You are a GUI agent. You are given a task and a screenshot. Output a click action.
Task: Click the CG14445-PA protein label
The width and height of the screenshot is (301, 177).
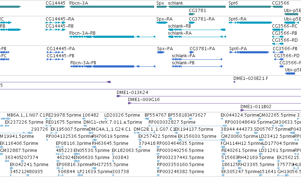(61, 49)
